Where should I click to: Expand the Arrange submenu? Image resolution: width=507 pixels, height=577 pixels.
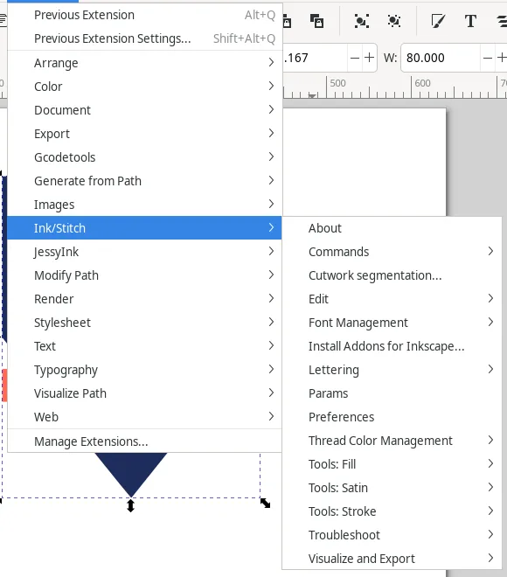point(144,63)
